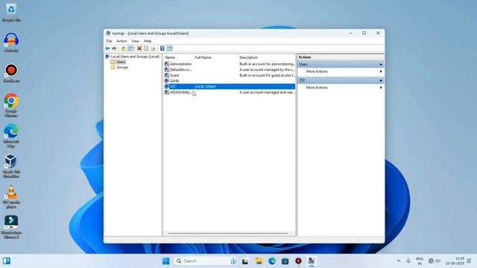This screenshot has width=477, height=268.
Task: Select the highlighted TST user row
Action: click(x=230, y=86)
